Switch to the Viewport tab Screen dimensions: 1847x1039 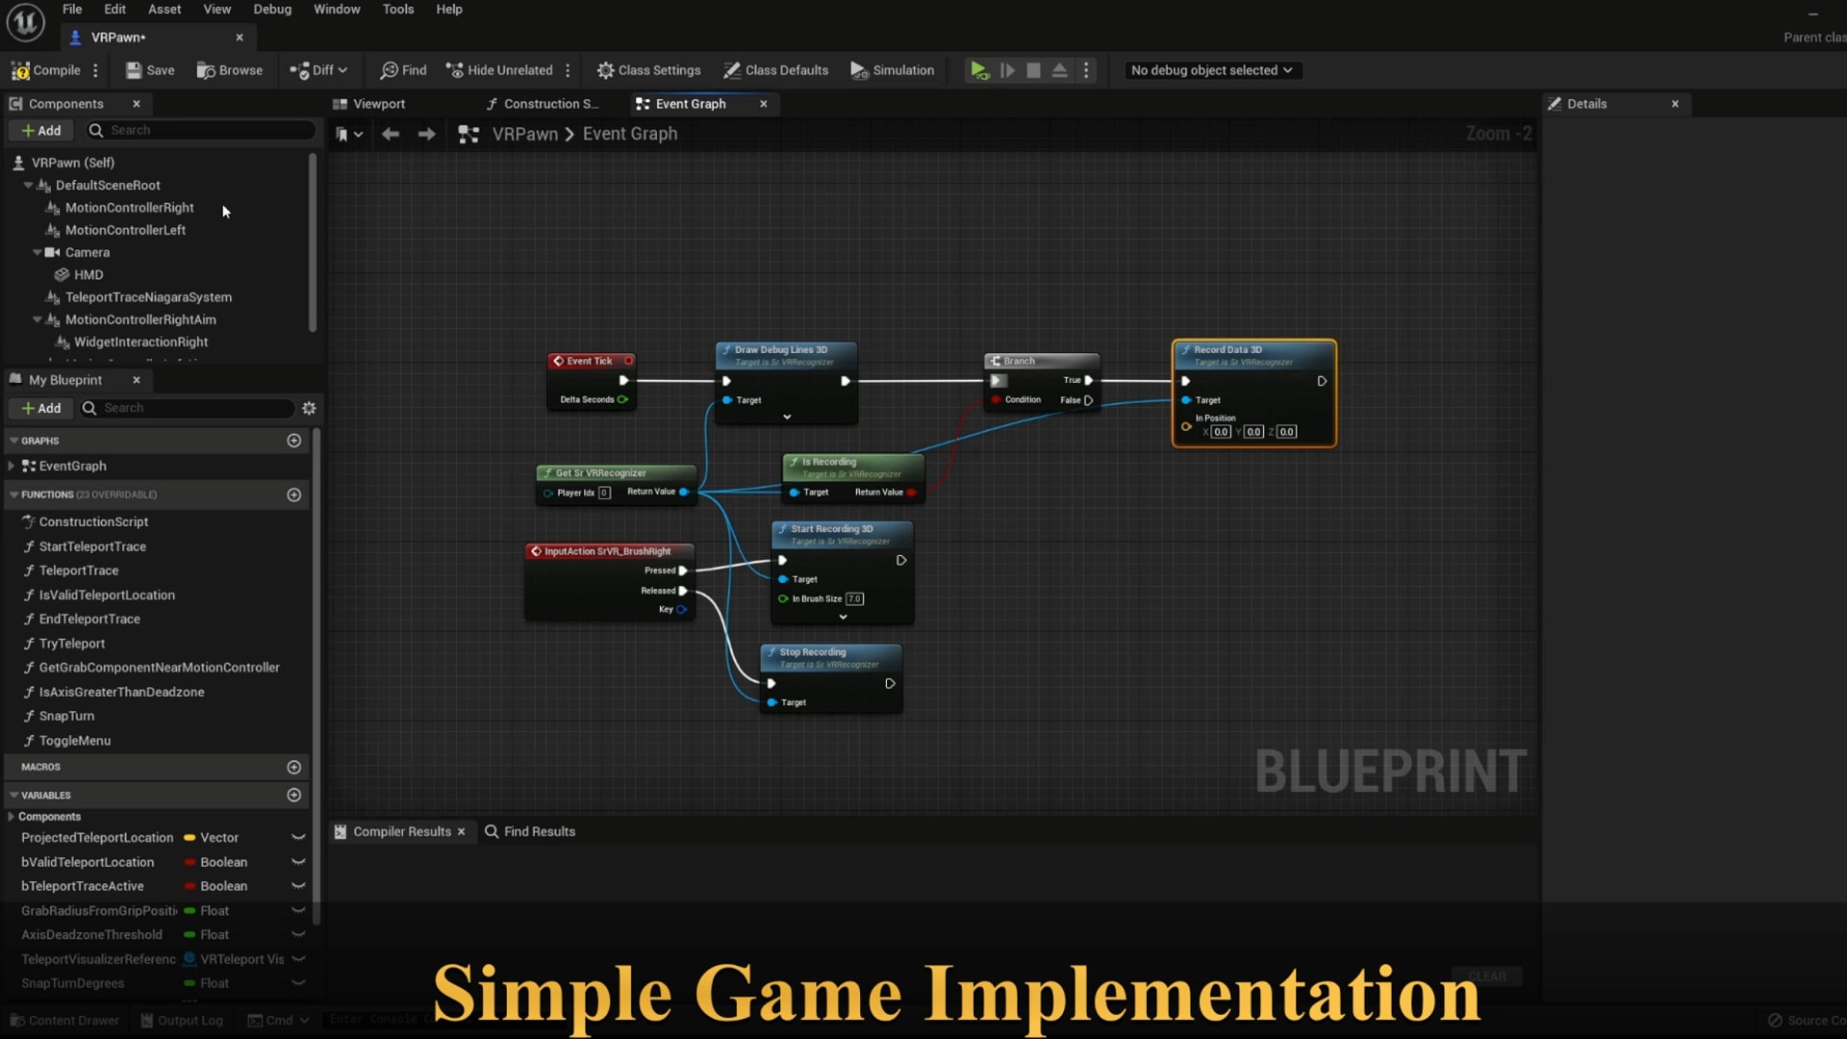coord(368,104)
